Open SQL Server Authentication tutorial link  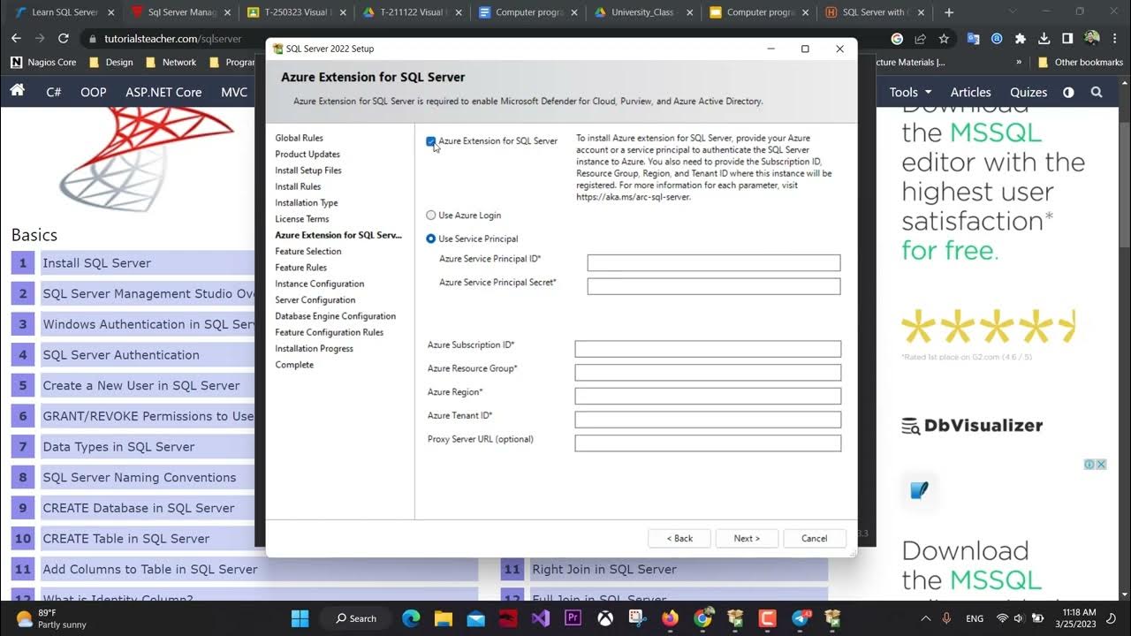[121, 354]
